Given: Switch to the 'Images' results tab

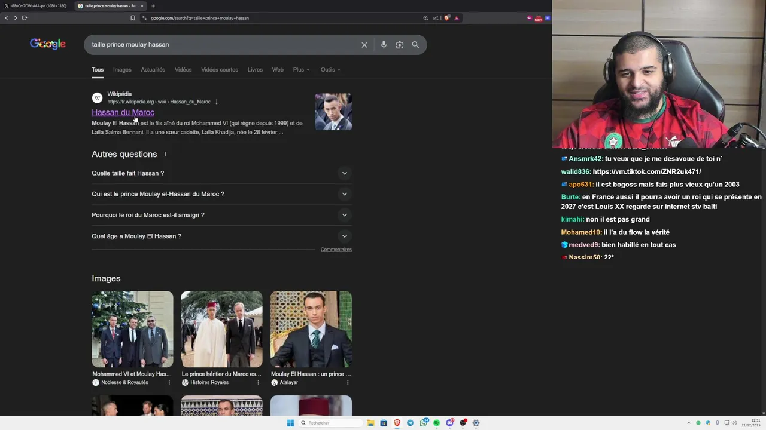Looking at the screenshot, I should [122, 70].
